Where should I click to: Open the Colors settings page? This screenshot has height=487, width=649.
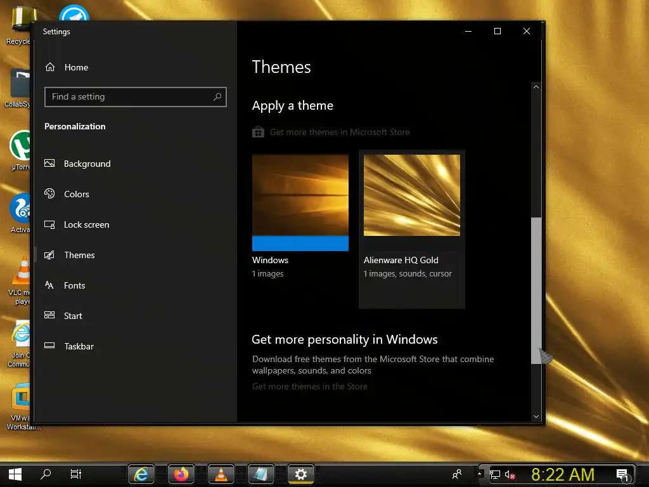(x=67, y=194)
